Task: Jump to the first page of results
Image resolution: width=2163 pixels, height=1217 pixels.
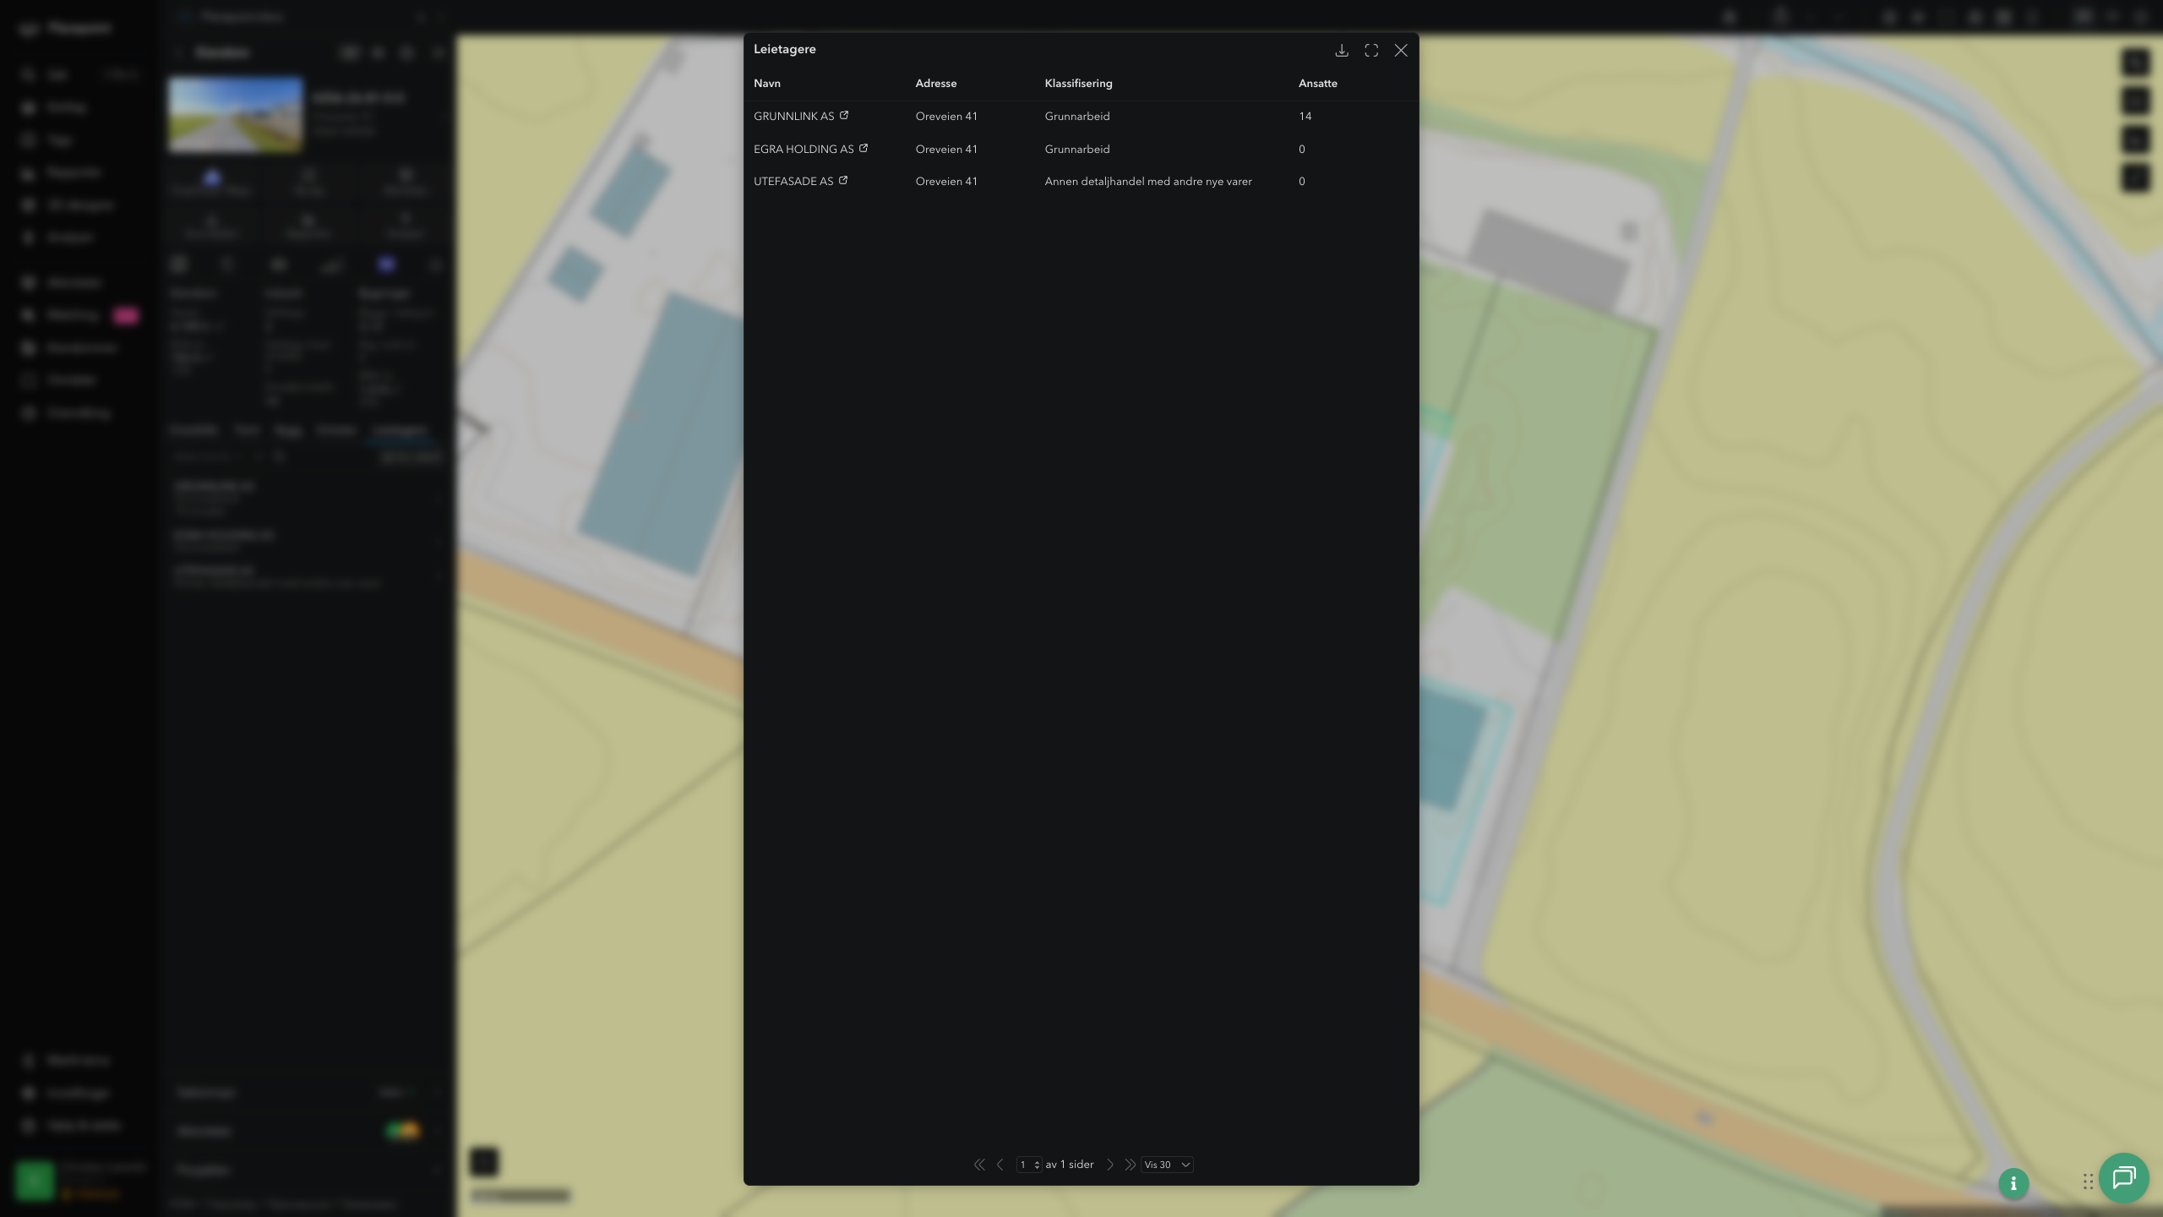Action: coord(979,1165)
